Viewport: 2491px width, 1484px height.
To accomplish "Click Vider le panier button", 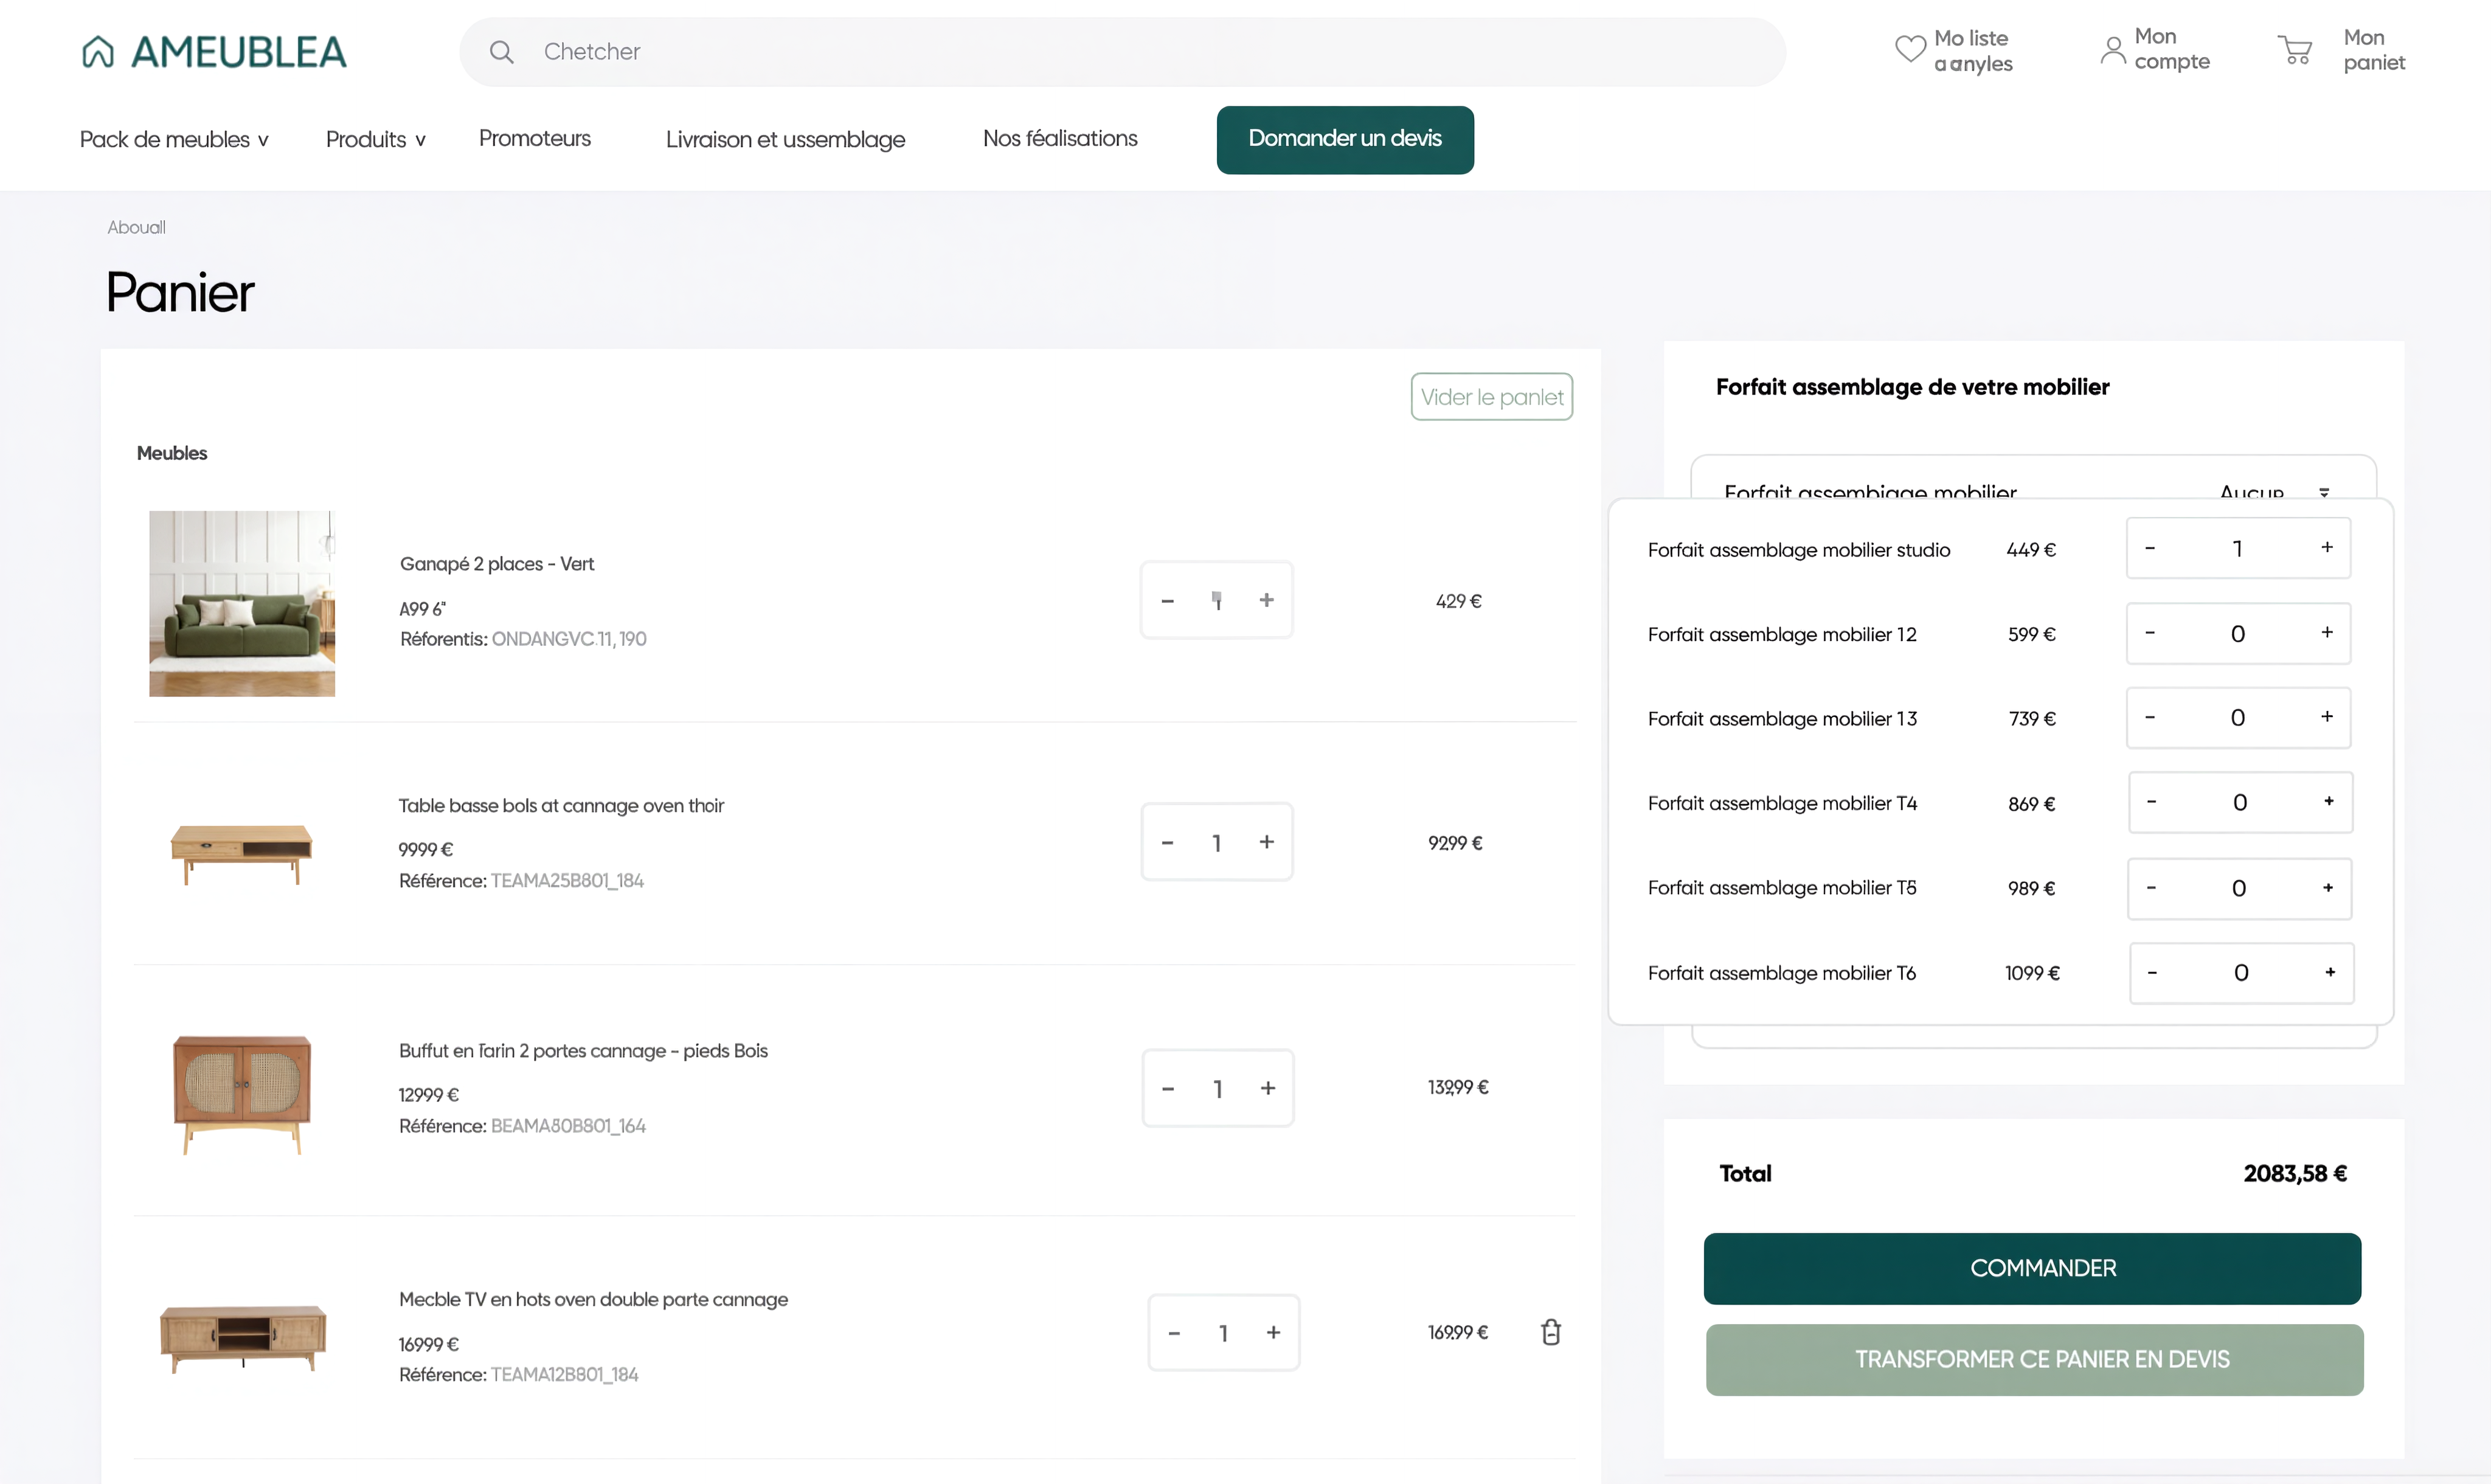I will (1491, 397).
